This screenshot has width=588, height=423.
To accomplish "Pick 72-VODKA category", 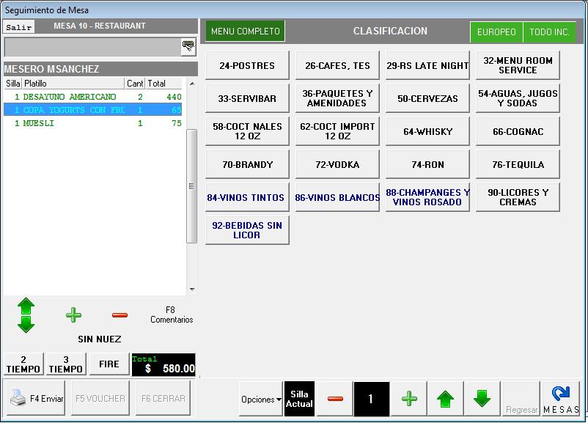I will (337, 165).
